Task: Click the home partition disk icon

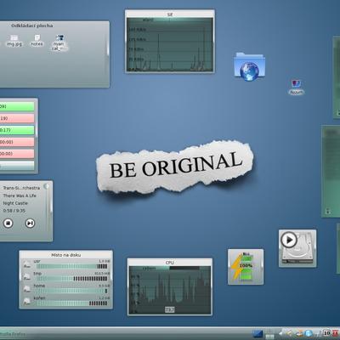Action: (27, 289)
